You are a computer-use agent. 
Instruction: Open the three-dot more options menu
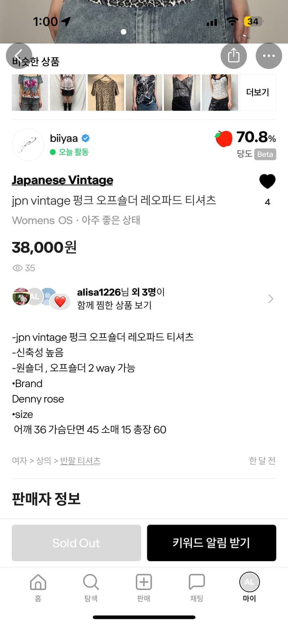(x=268, y=56)
